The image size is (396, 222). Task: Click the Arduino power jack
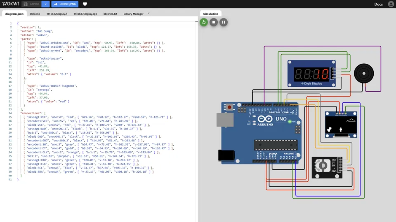[x=226, y=155]
